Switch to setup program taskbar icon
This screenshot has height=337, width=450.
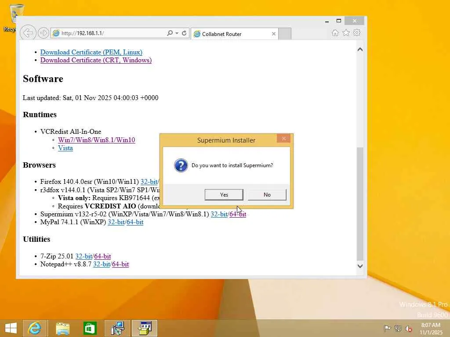pos(117,328)
